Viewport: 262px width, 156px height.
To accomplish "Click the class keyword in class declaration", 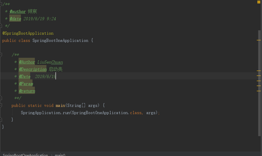I will coord(24,40).
